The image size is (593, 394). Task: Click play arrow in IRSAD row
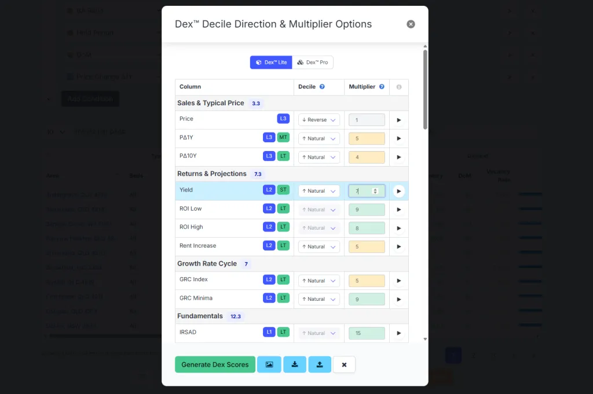(x=398, y=333)
